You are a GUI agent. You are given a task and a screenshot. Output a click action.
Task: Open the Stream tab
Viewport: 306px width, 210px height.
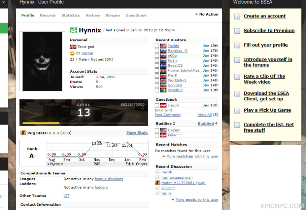[112, 15]
